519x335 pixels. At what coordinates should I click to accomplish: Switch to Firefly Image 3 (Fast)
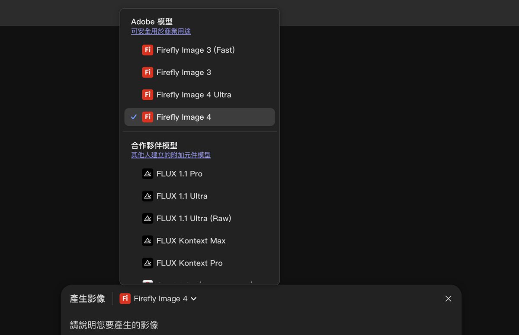coord(195,50)
